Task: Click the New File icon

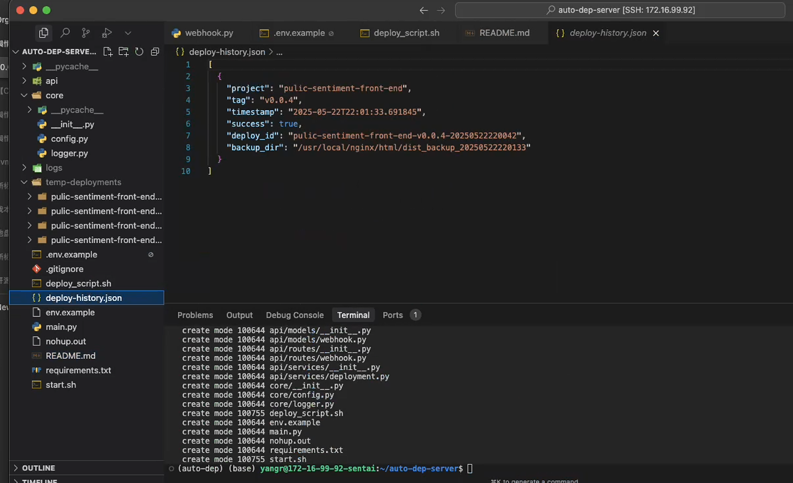Action: pyautogui.click(x=108, y=52)
